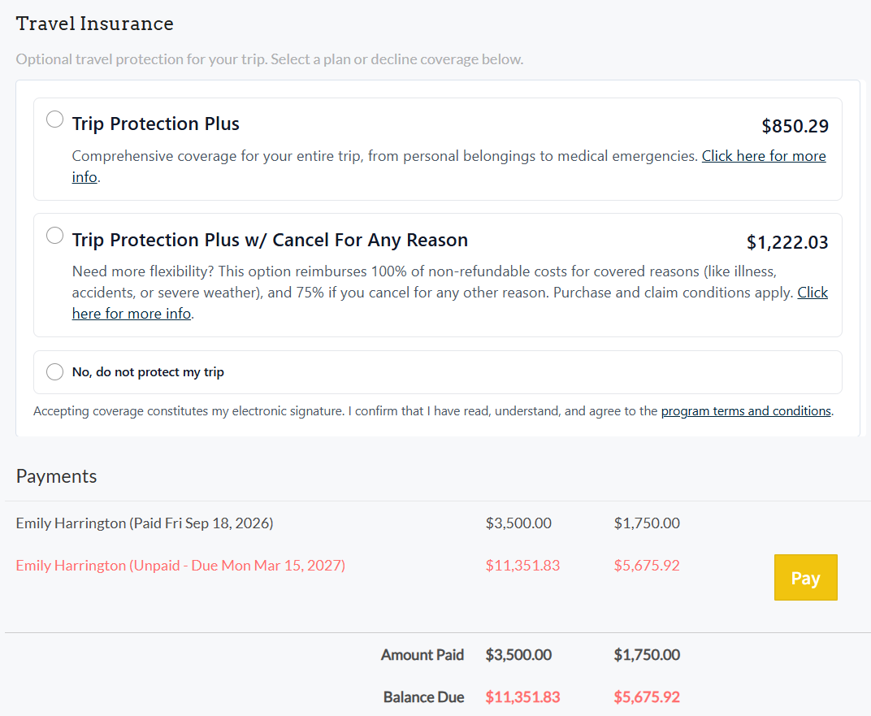Click the Travel Insurance heading
The width and height of the screenshot is (871, 716).
click(94, 24)
